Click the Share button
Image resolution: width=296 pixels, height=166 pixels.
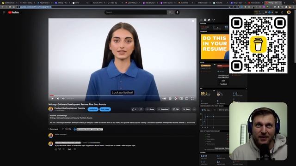point(150,109)
